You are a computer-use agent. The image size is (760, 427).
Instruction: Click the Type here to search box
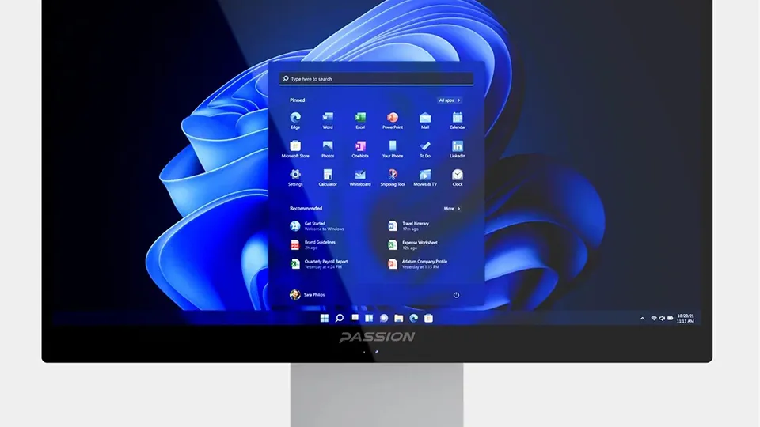coord(376,79)
